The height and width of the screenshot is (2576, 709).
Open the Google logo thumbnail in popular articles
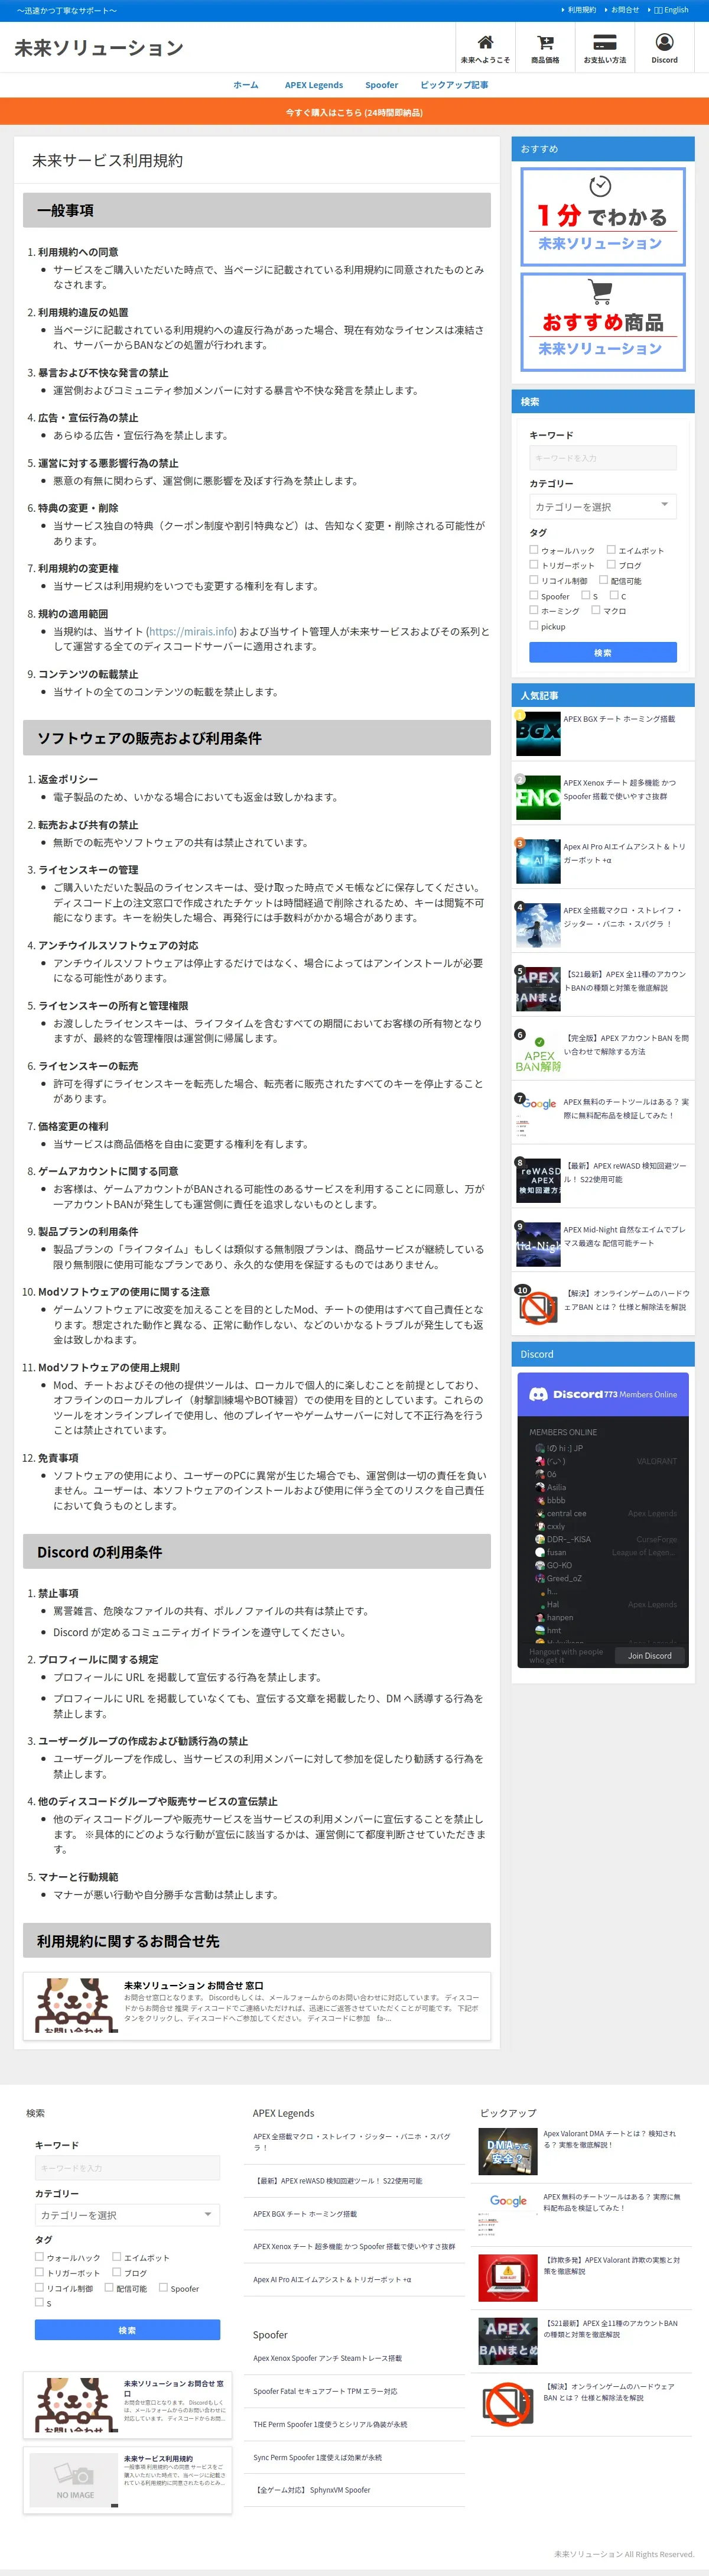(538, 1116)
